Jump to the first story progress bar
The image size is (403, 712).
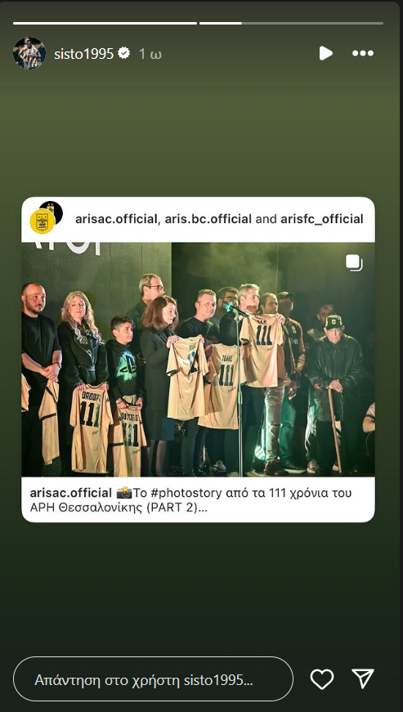tap(105, 23)
